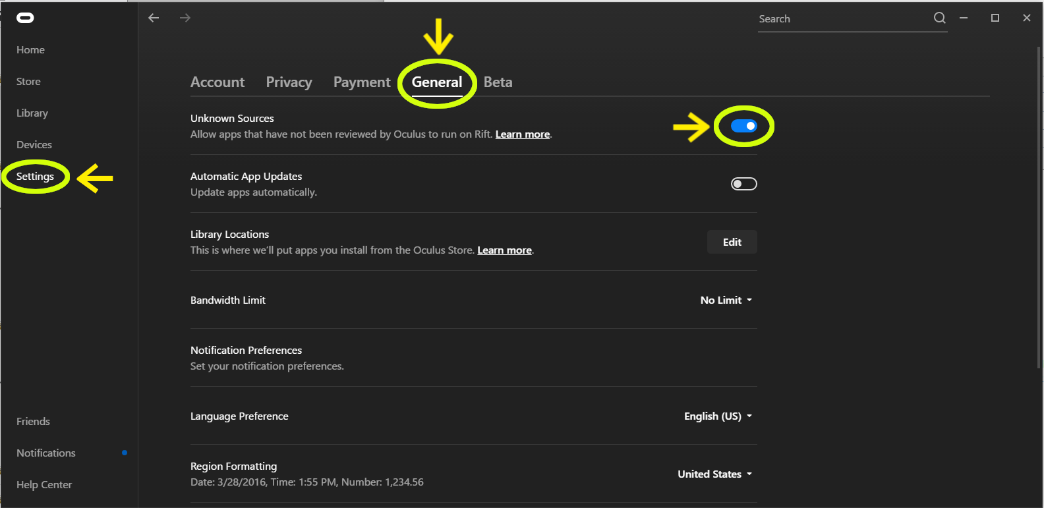This screenshot has width=1044, height=508.
Task: Switch to the Privacy tab
Action: click(289, 82)
